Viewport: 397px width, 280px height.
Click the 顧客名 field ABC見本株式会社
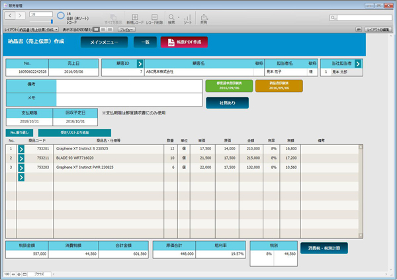[199, 72]
